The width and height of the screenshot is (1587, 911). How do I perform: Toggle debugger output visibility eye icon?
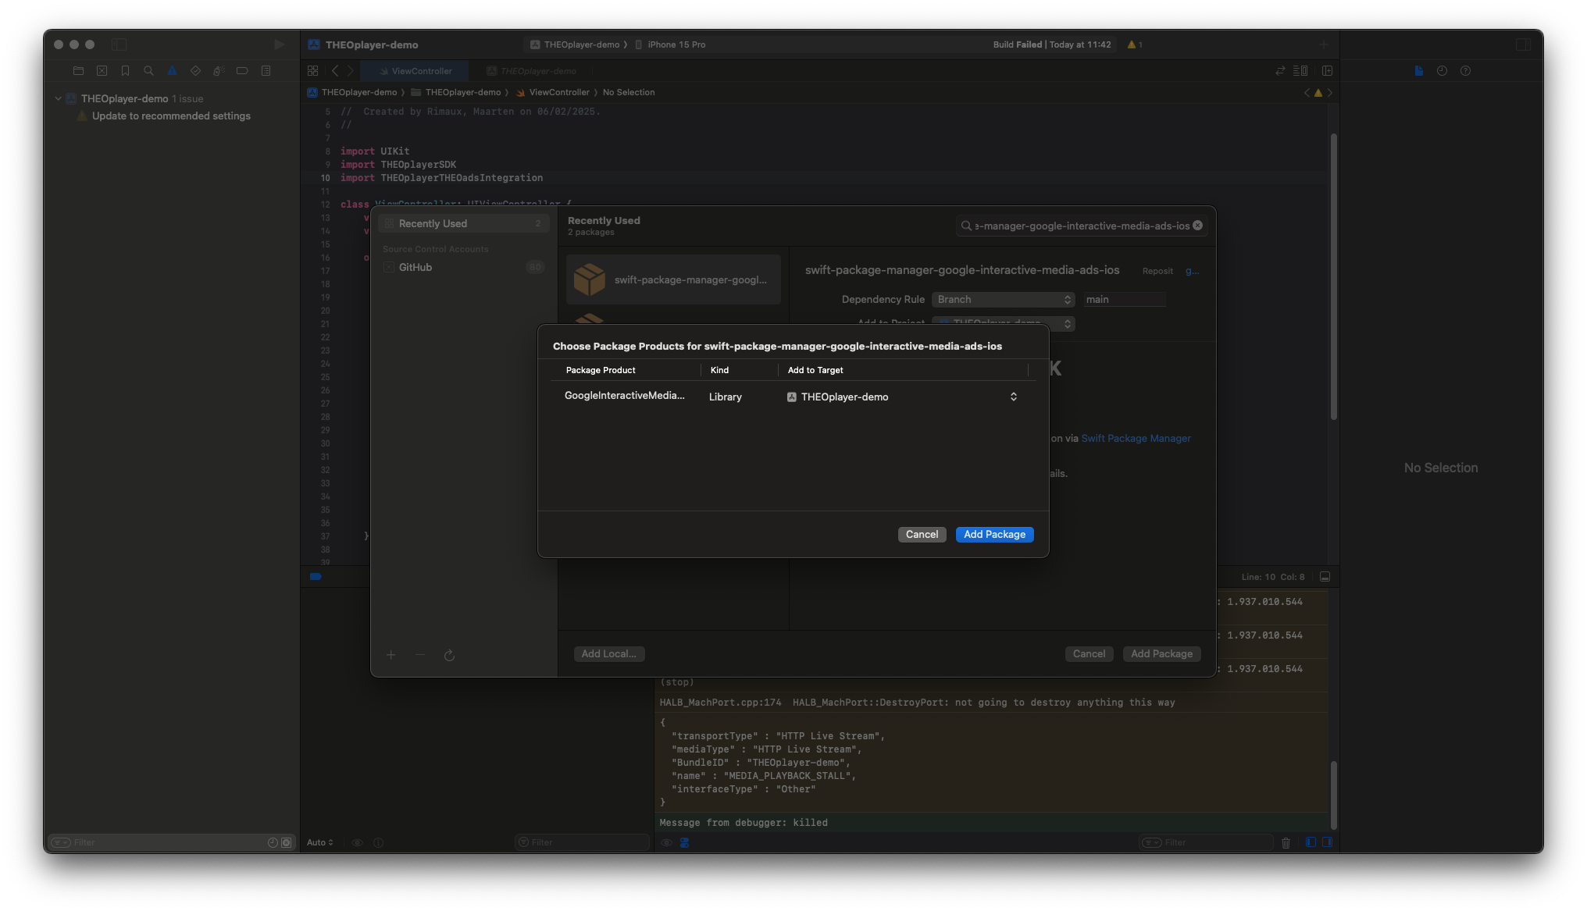coord(666,842)
